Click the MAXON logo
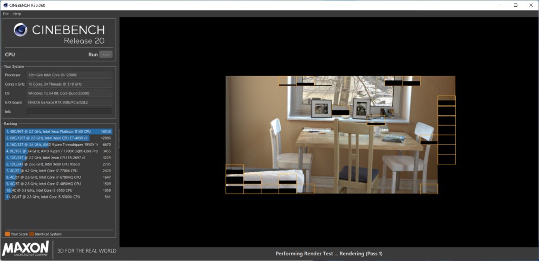The image size is (539, 261). coord(25,249)
